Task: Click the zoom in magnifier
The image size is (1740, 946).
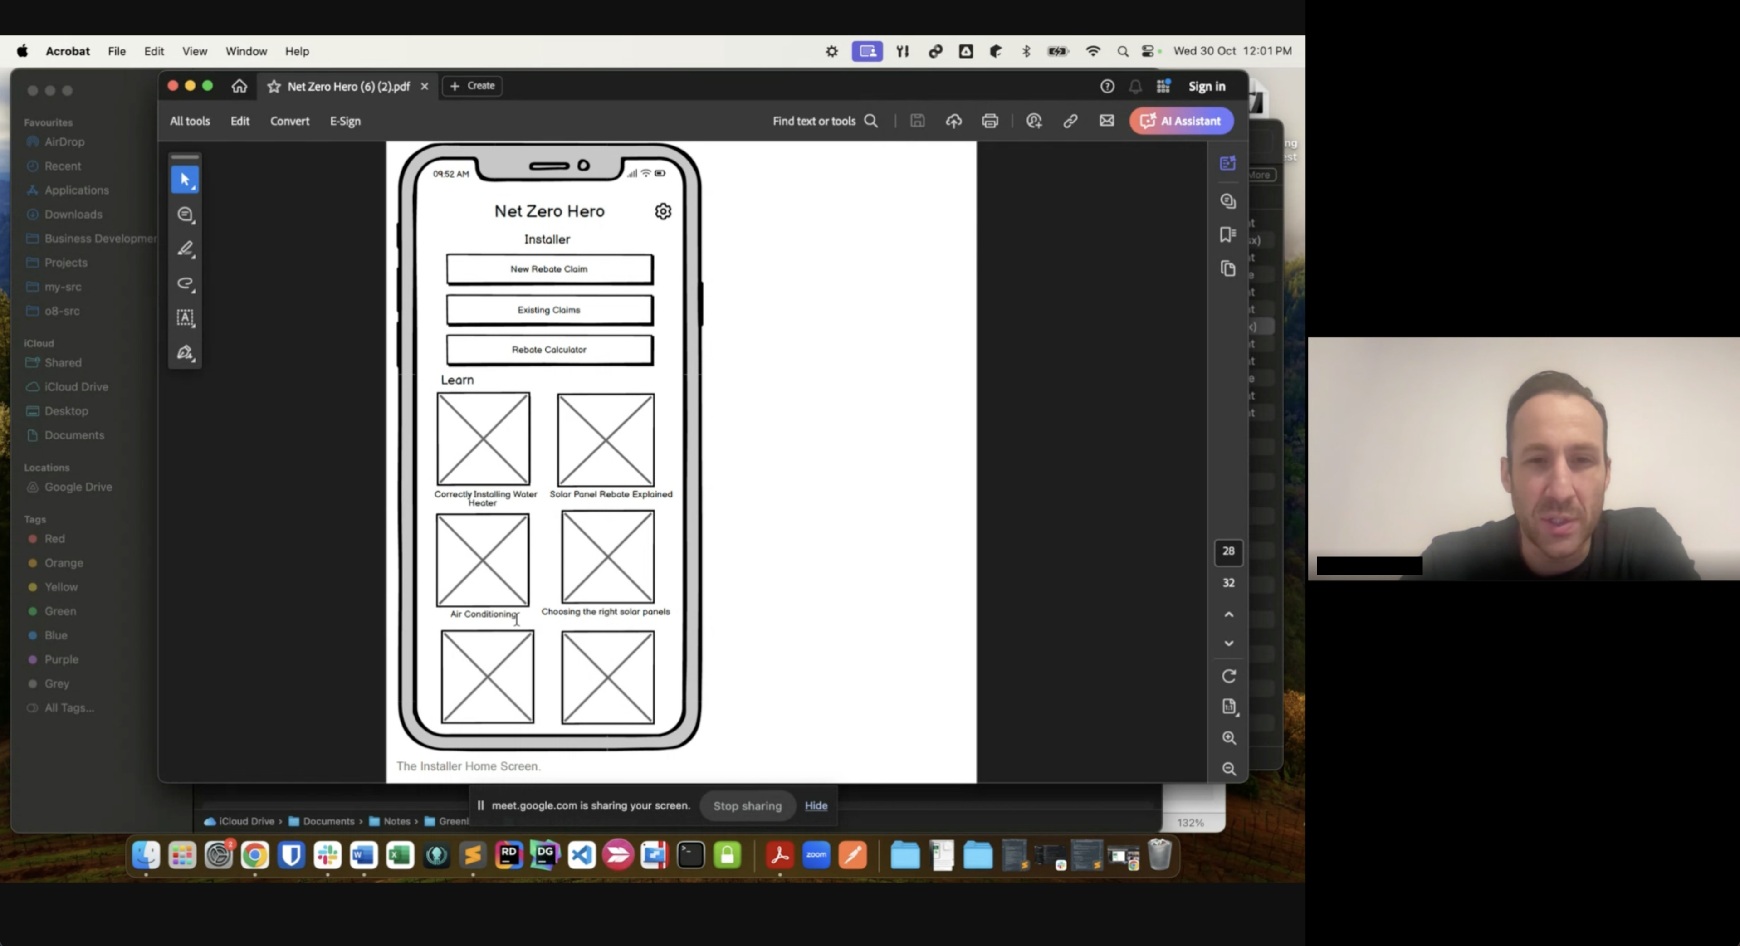Action: (1229, 738)
